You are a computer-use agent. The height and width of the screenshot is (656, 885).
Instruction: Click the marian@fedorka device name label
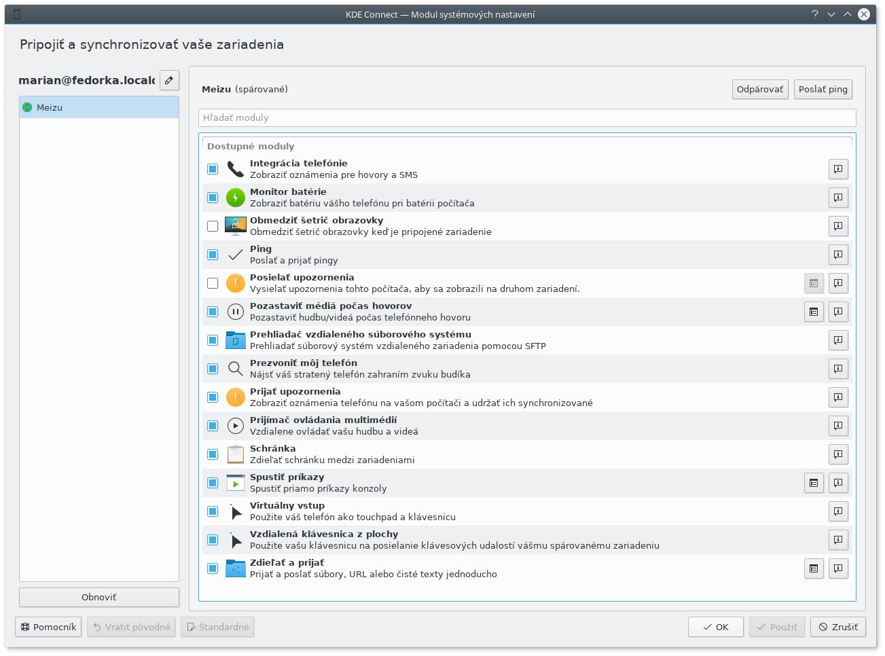point(87,80)
